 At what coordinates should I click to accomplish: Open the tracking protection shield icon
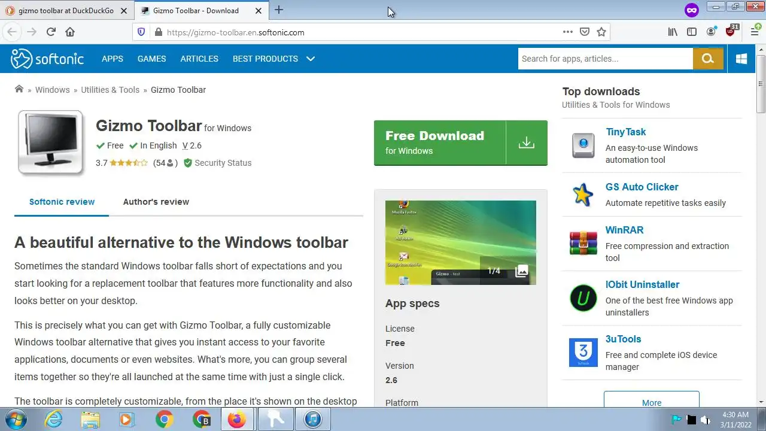point(141,32)
